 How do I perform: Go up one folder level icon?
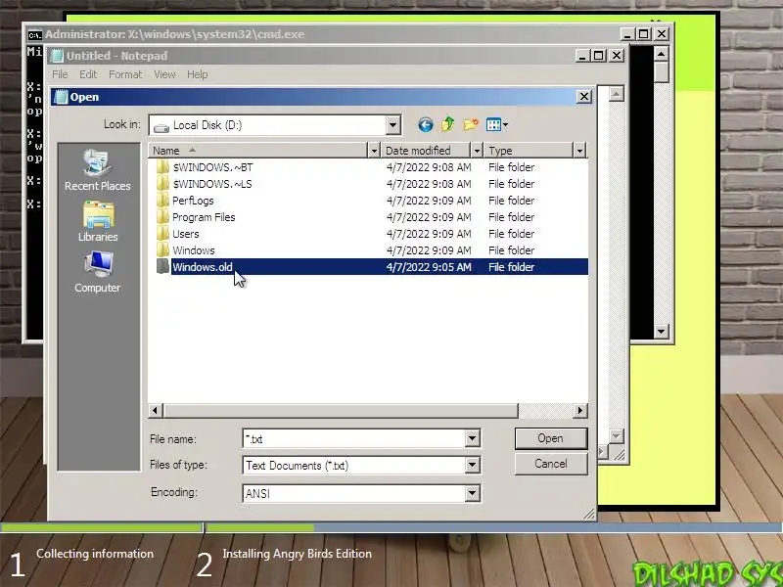click(x=448, y=124)
